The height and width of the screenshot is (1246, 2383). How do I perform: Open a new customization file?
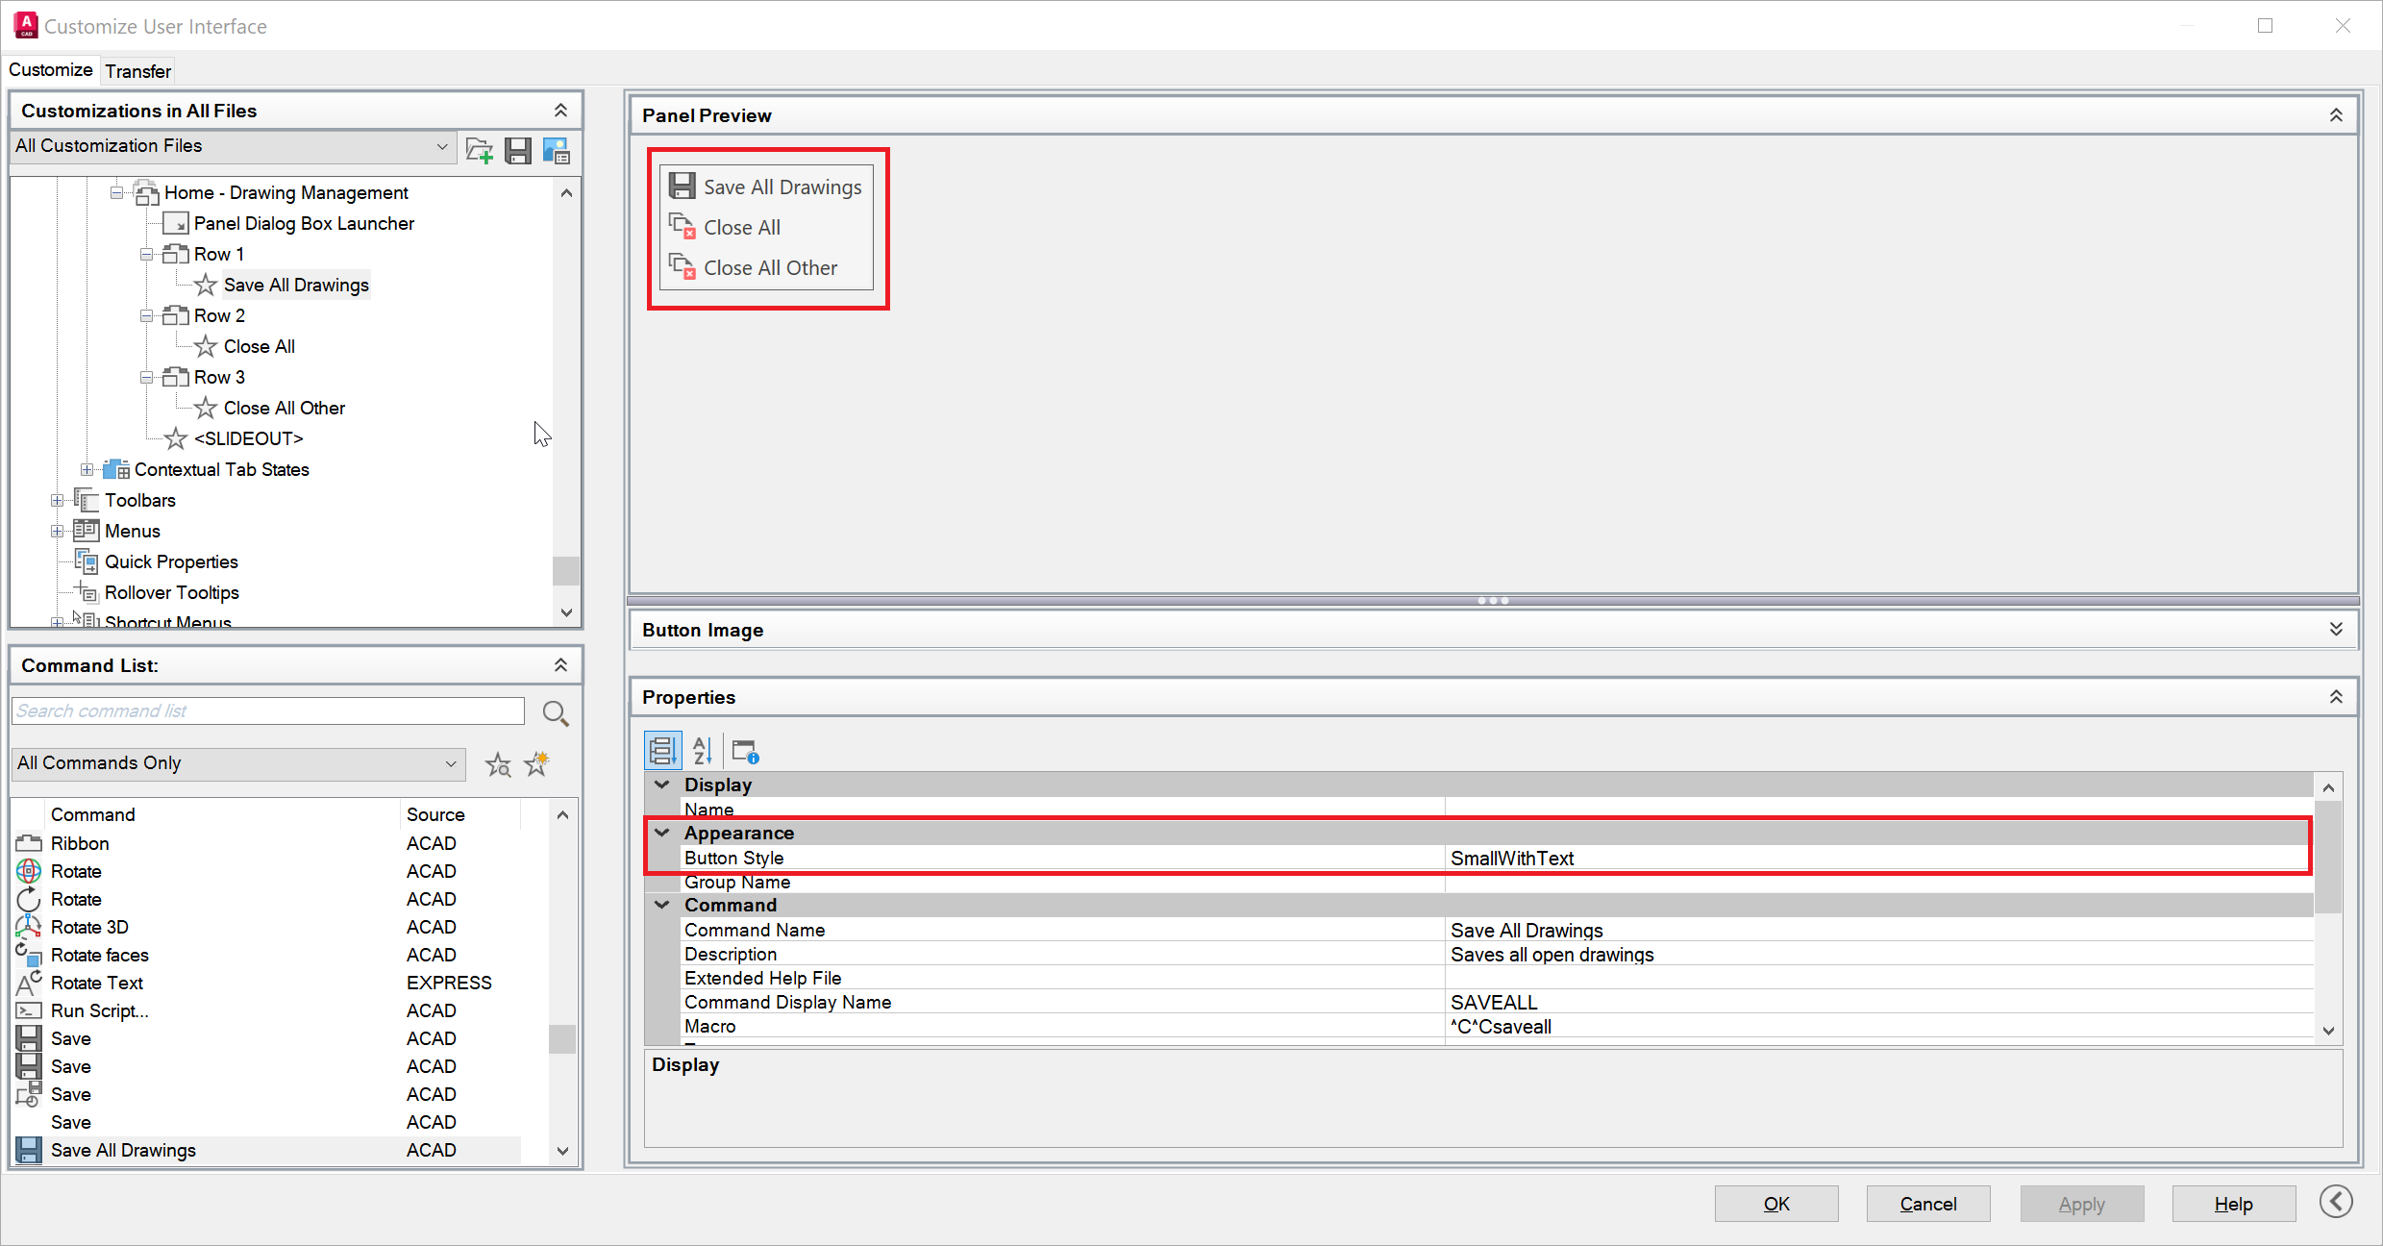pos(478,150)
